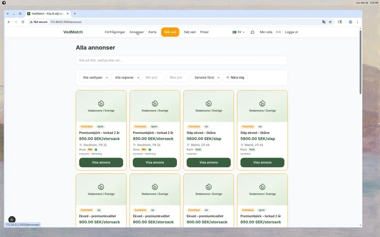Toggle the Nära mig location filter
The image size is (380, 237).
coord(235,78)
